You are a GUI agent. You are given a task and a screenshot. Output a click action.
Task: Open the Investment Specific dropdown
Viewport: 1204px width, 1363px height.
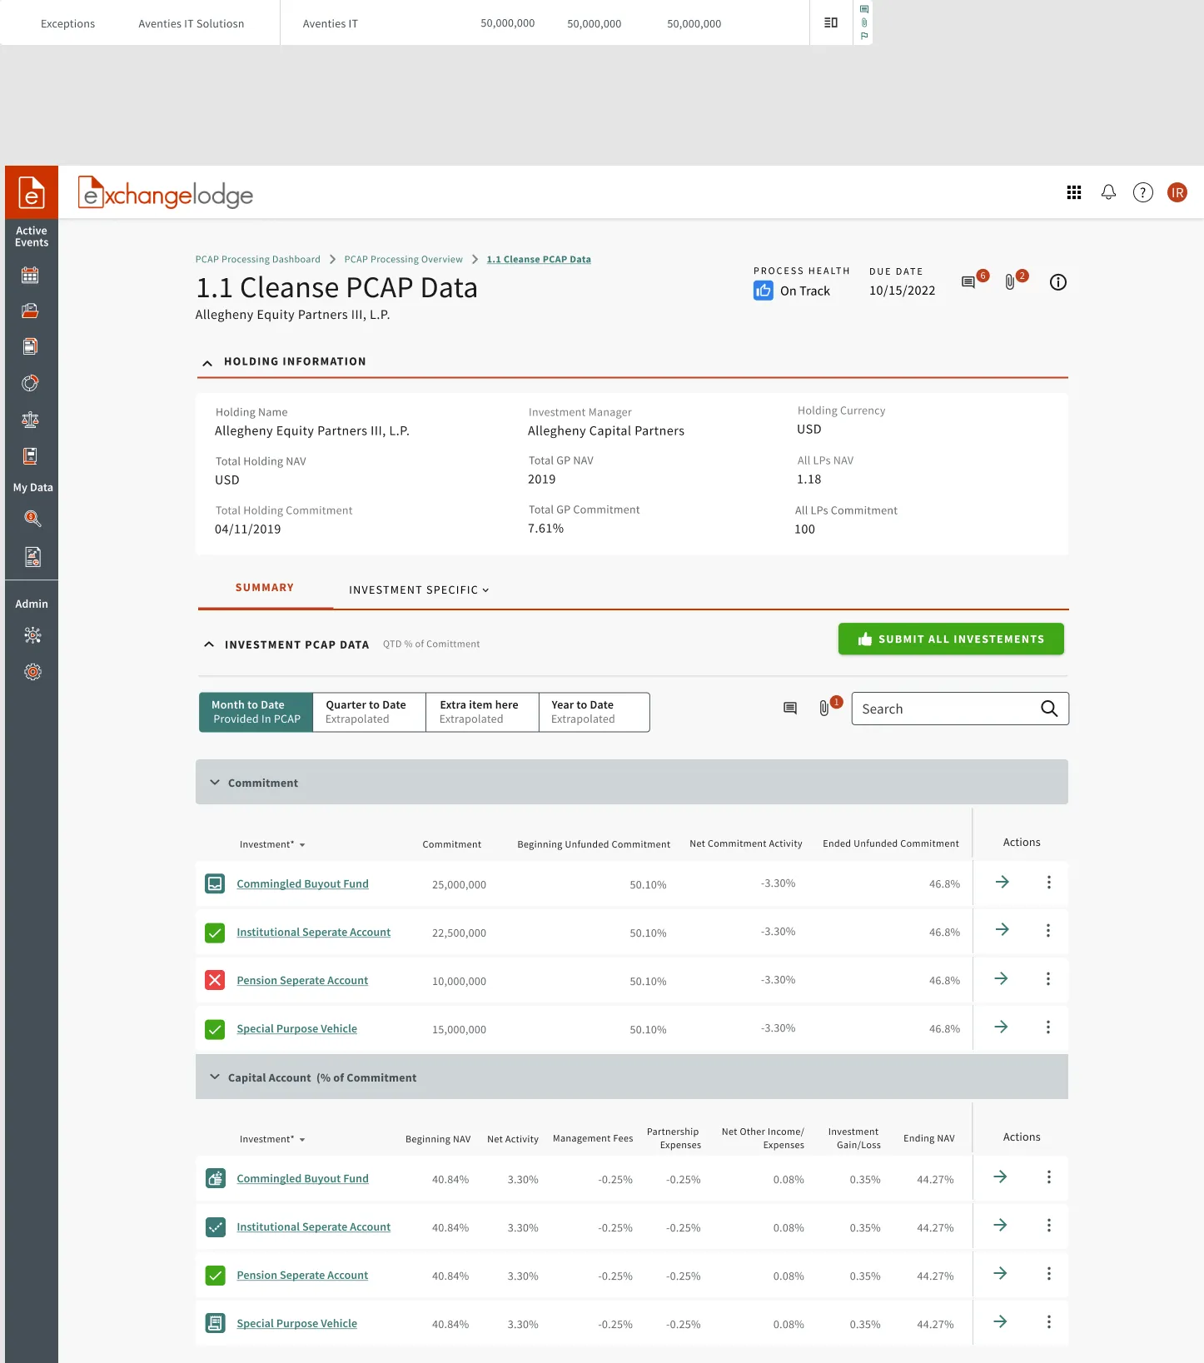(x=419, y=589)
